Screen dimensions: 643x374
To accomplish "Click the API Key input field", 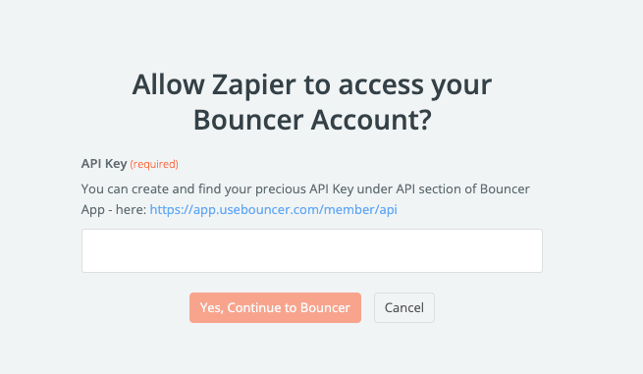I will (312, 250).
